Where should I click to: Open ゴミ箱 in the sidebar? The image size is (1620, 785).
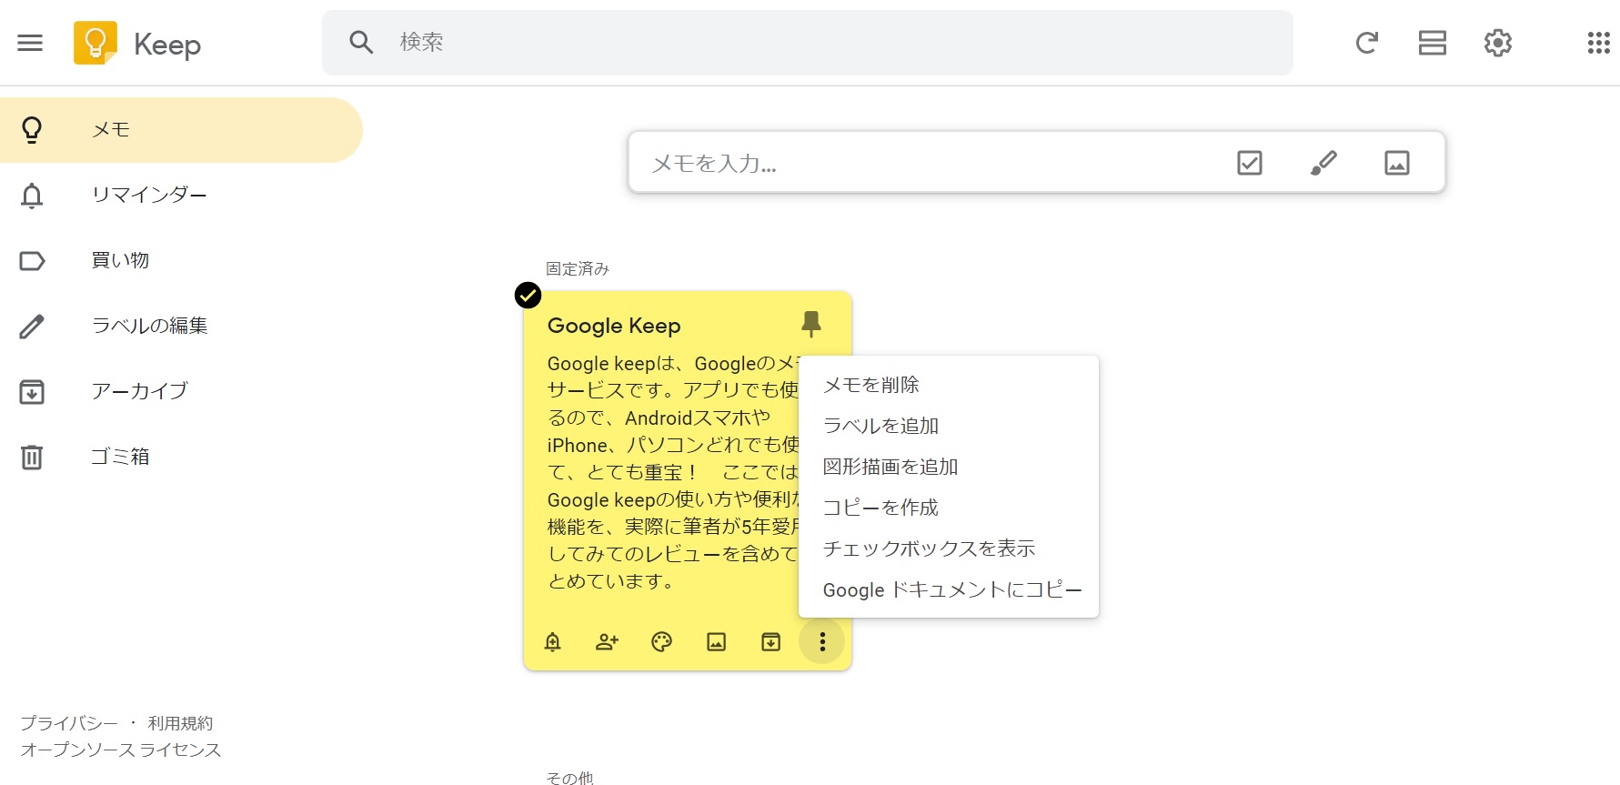pos(181,458)
